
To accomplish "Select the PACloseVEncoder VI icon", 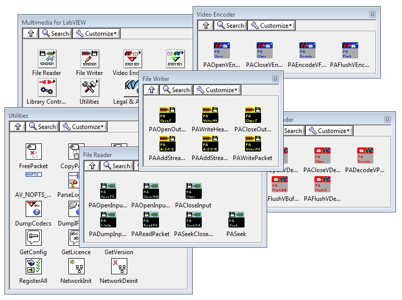I will click(265, 50).
